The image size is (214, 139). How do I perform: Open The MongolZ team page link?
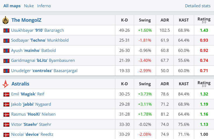coord(26,20)
